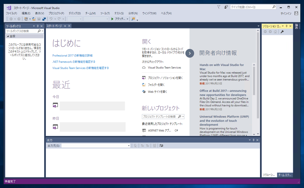Select ASP.NET Web アプ... recent template
The image size is (304, 188).
point(160,130)
